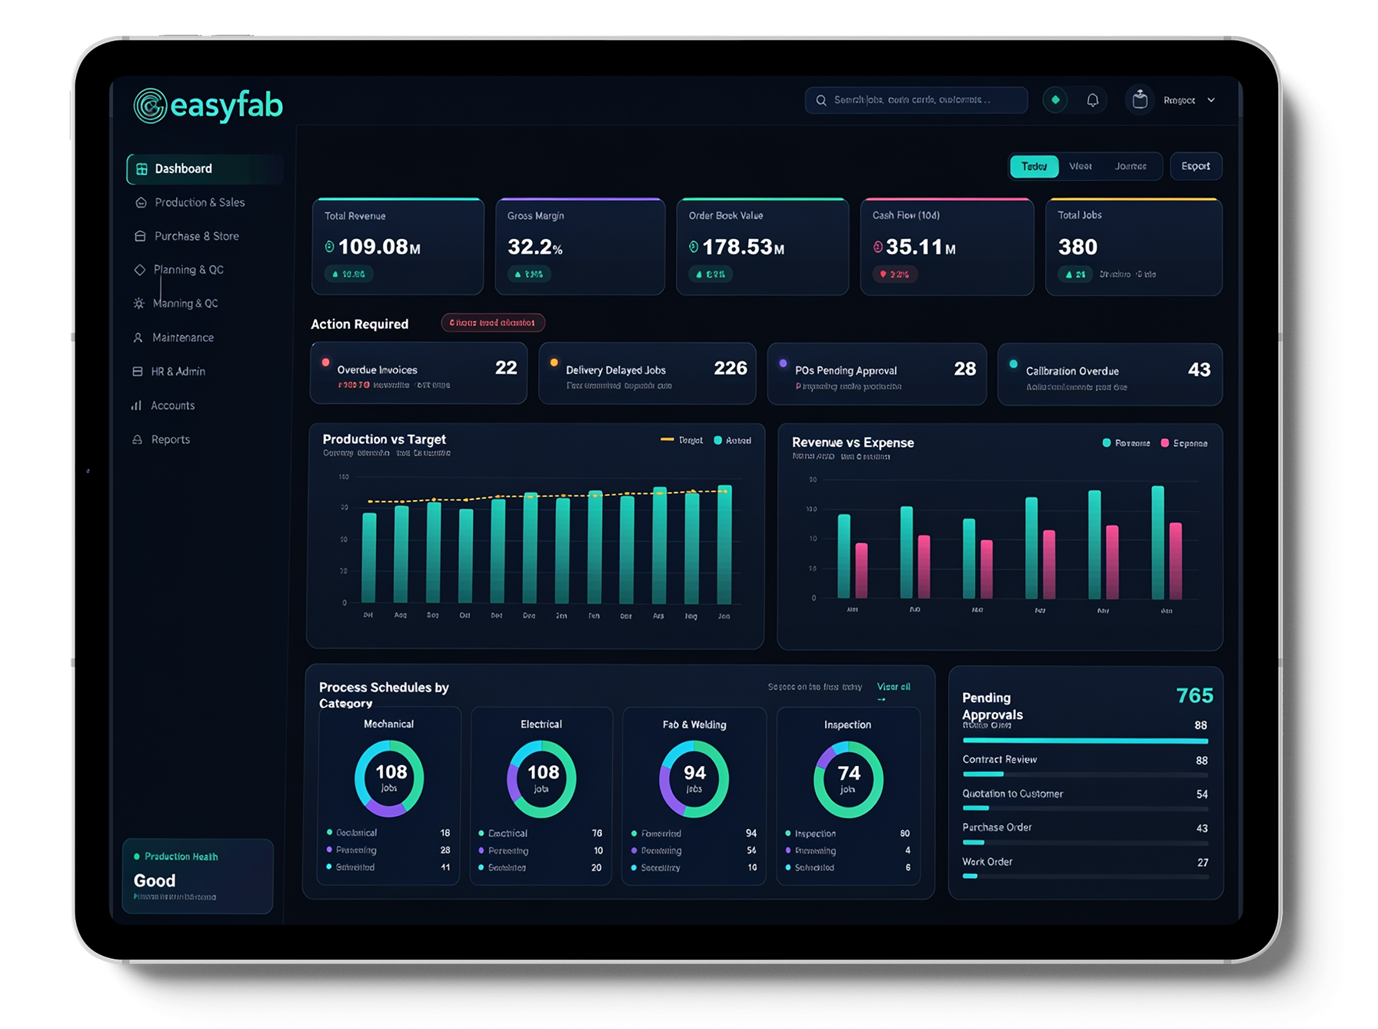Click the Reports sidebar icon
Image resolution: width=1378 pixels, height=1029 pixels.
click(x=137, y=440)
